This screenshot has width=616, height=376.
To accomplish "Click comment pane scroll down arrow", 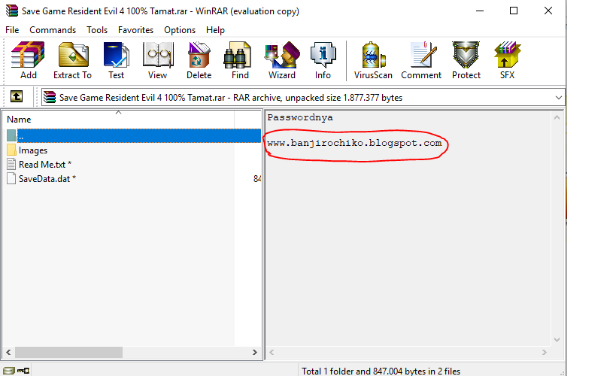I will point(557,340).
